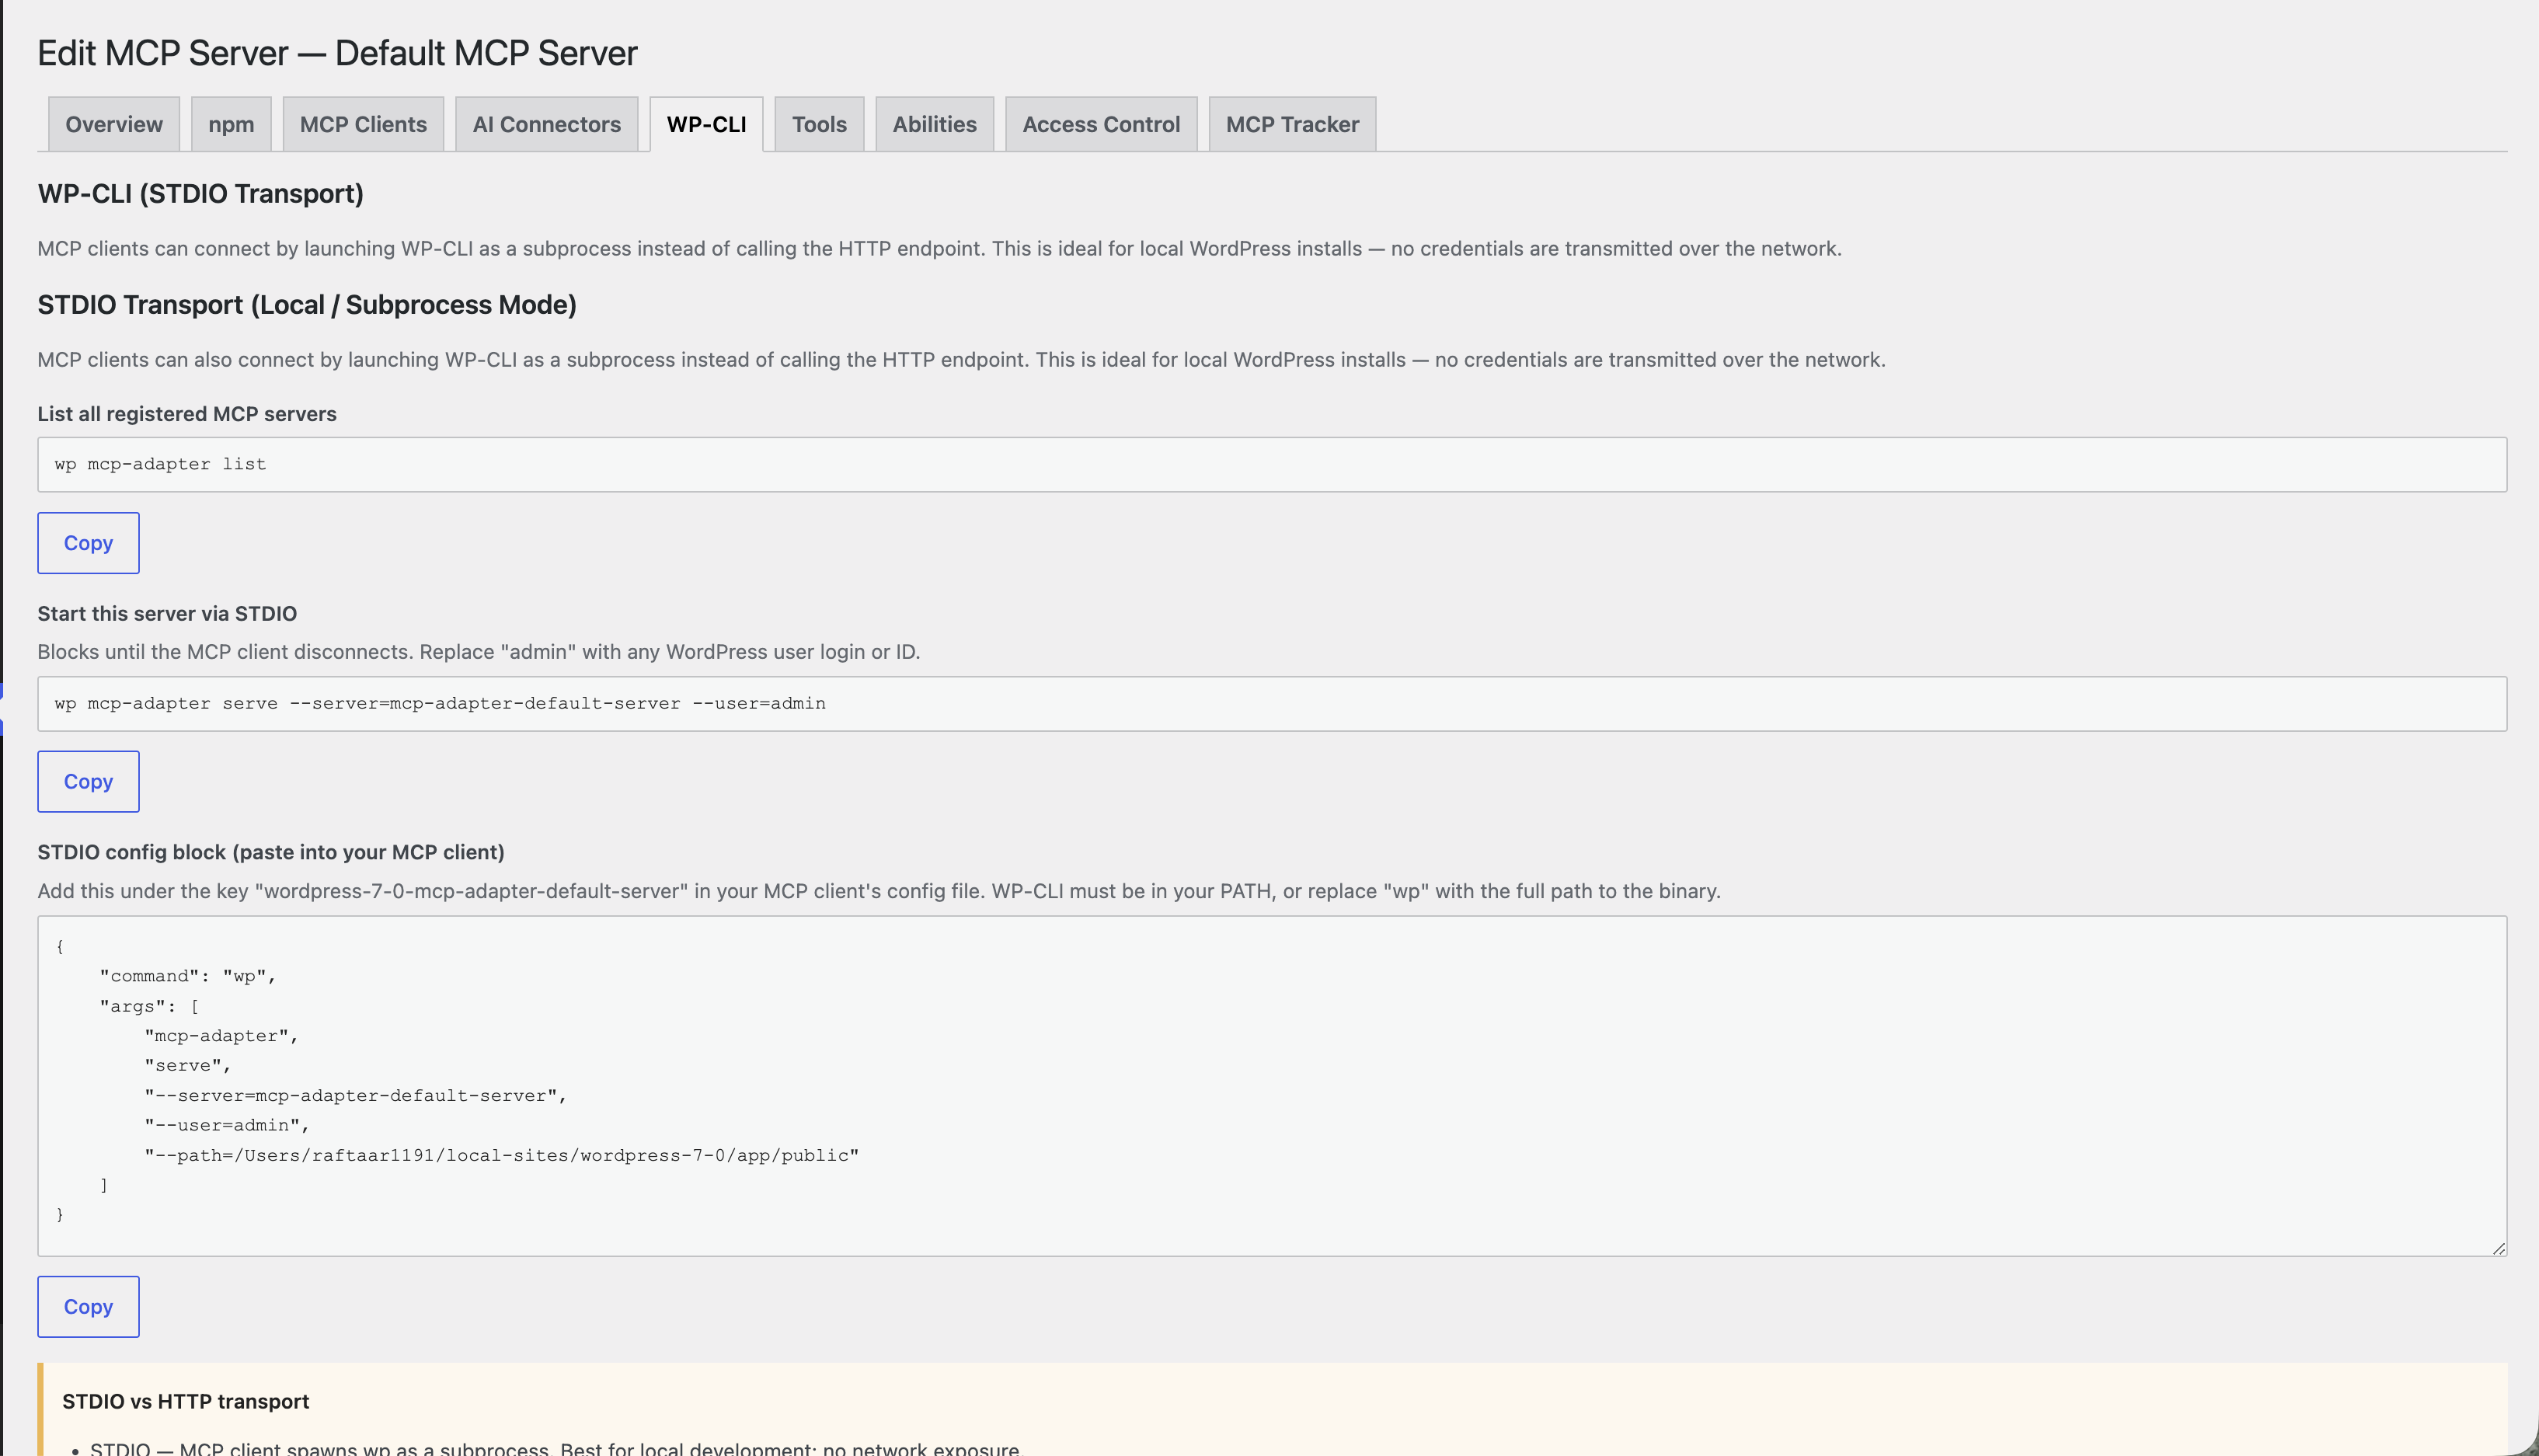
Task: Click the 'Blocks until the MCP client disconnects' note
Action: 479,652
